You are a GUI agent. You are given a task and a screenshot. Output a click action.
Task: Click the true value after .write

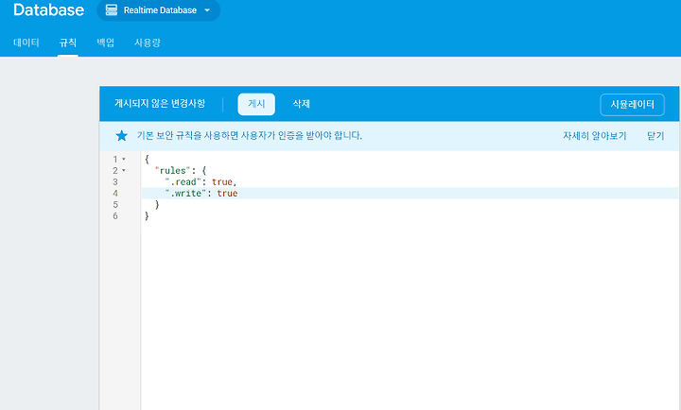click(227, 193)
